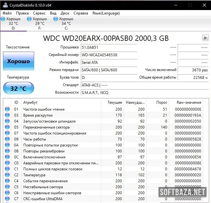Viewport: 211px width, 203px height.
Task: Click the Серийный номер value field
Action: click(108, 55)
